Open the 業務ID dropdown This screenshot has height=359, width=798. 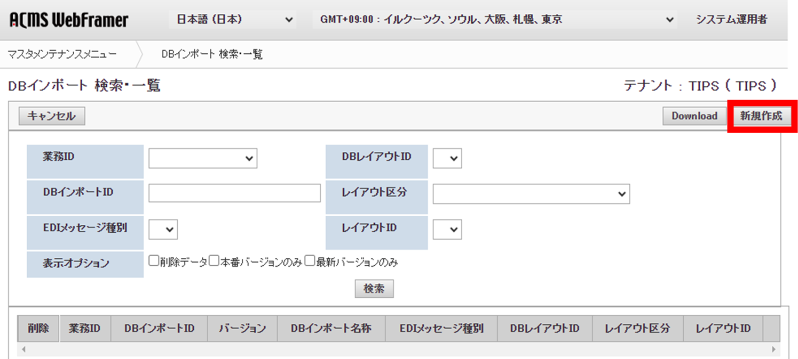203,158
